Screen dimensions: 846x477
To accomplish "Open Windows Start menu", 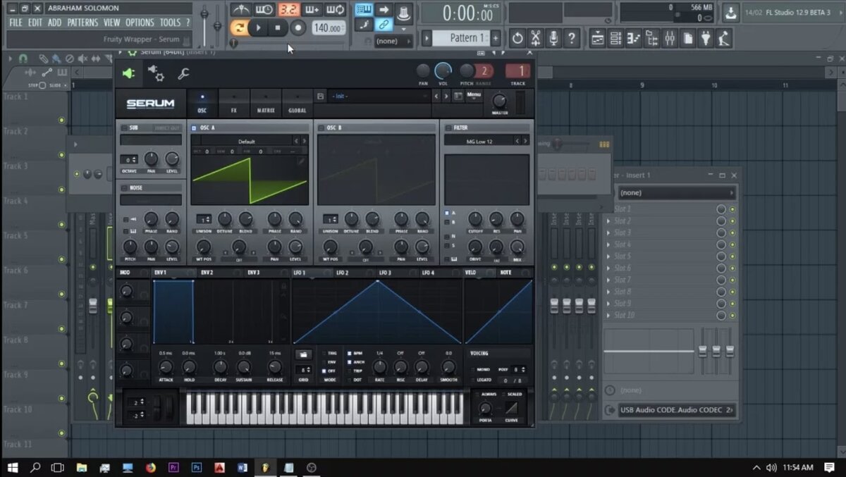I will coord(12,467).
